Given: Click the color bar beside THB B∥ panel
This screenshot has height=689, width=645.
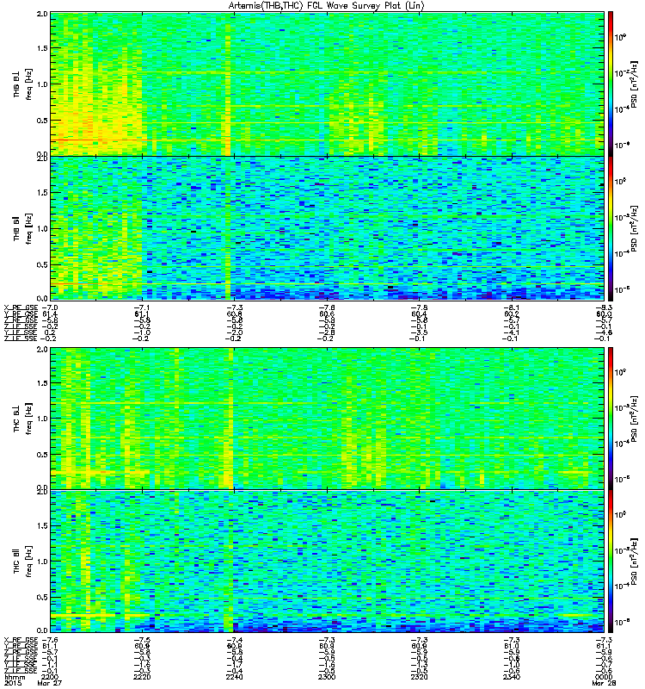Looking at the screenshot, I should point(611,228).
